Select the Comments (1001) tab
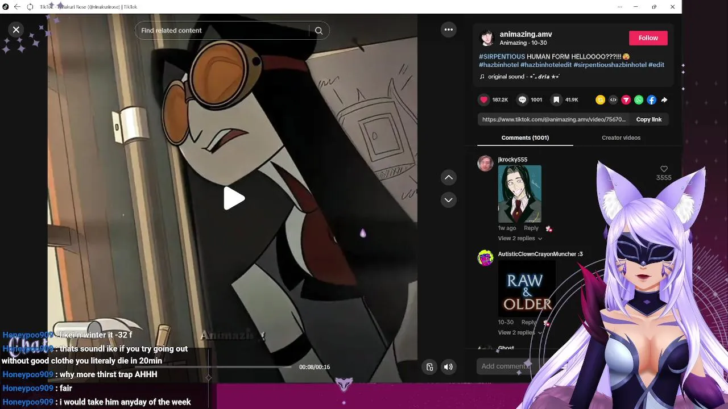 (525, 137)
